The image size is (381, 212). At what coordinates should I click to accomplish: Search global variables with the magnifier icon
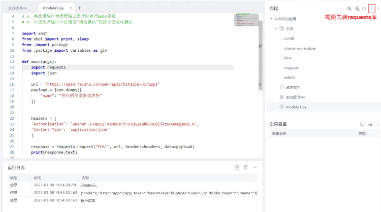(362, 124)
